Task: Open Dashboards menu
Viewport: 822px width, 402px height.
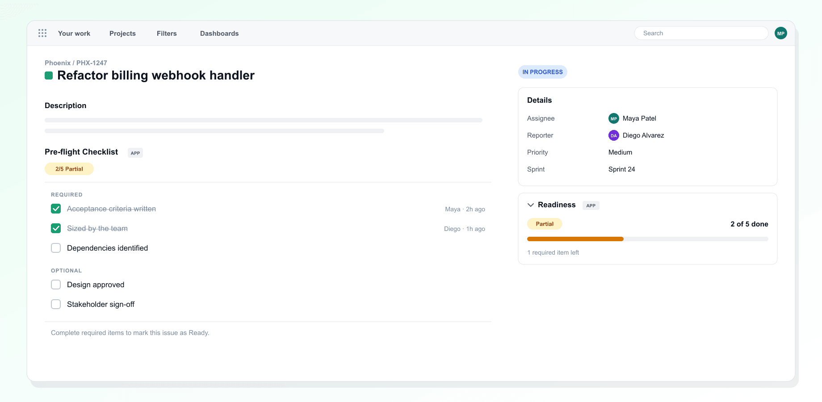Action: click(219, 33)
